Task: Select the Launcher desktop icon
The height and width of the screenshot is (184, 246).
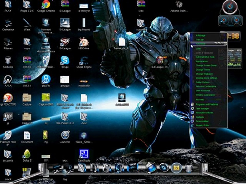Action: coord(65,137)
